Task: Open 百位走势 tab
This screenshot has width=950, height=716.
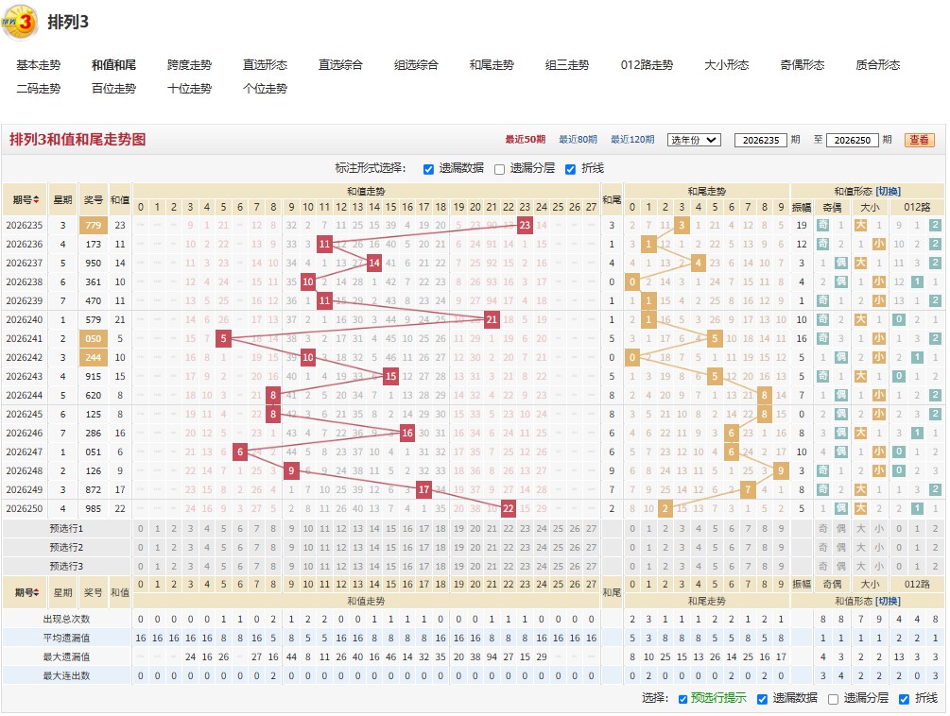Action: [113, 89]
